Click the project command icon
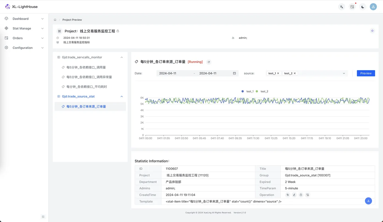Viewport: 383px width, 222px height. pos(59,31)
